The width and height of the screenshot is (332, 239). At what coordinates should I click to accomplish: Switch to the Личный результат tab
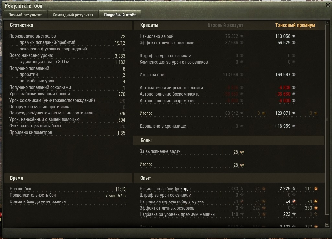[25, 15]
